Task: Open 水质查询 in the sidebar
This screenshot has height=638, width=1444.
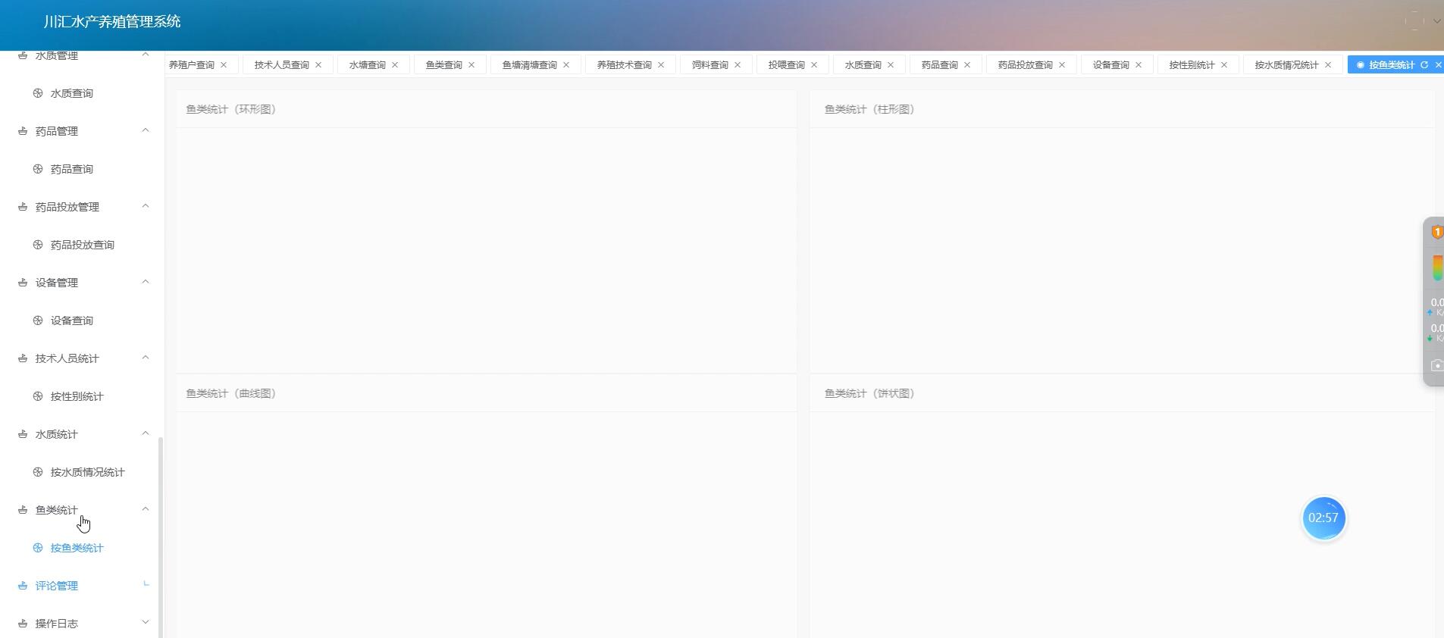Action: pyautogui.click(x=72, y=93)
